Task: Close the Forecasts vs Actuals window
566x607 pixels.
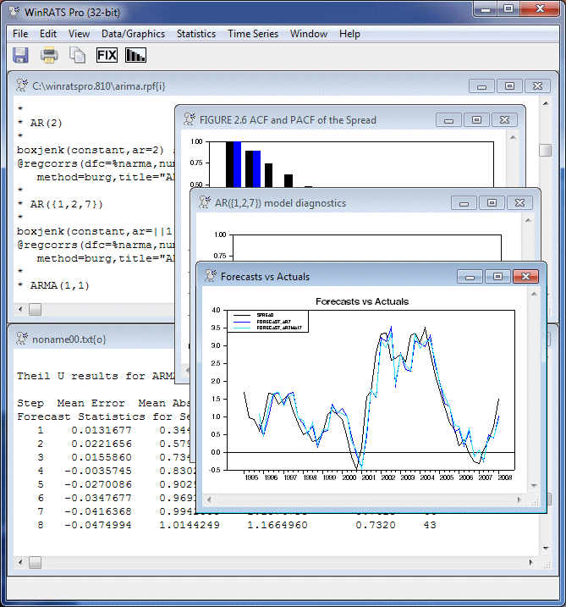Action: pyautogui.click(x=525, y=277)
